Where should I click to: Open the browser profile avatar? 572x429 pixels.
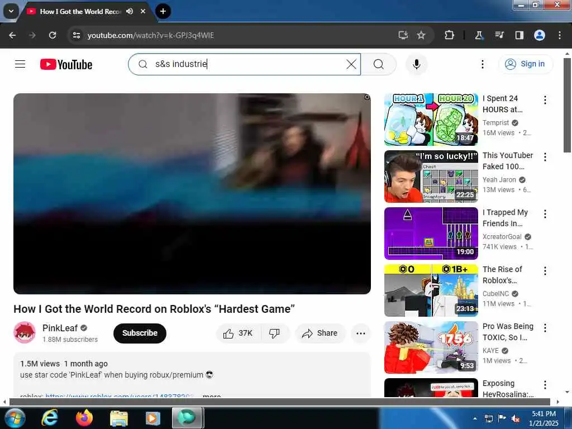click(x=540, y=35)
